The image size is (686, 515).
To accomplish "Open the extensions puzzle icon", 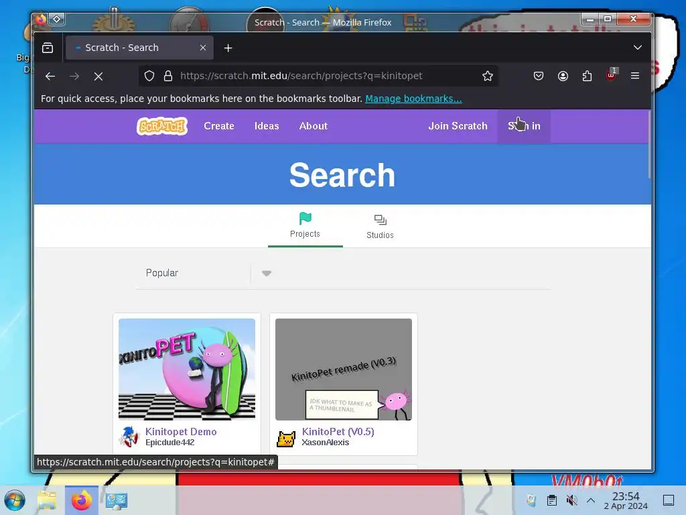I will pos(587,76).
